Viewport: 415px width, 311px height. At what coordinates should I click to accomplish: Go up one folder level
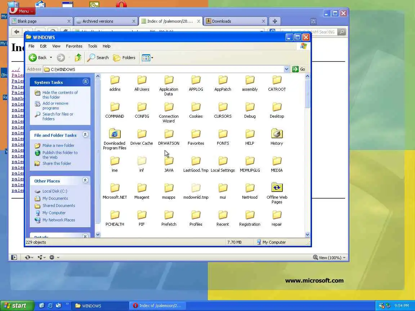coord(78,57)
